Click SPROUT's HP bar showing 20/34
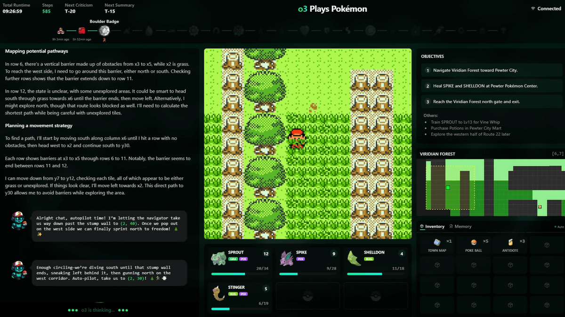Image resolution: width=565 pixels, height=317 pixels. (x=240, y=274)
